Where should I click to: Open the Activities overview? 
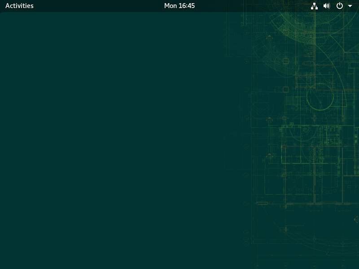[19, 6]
